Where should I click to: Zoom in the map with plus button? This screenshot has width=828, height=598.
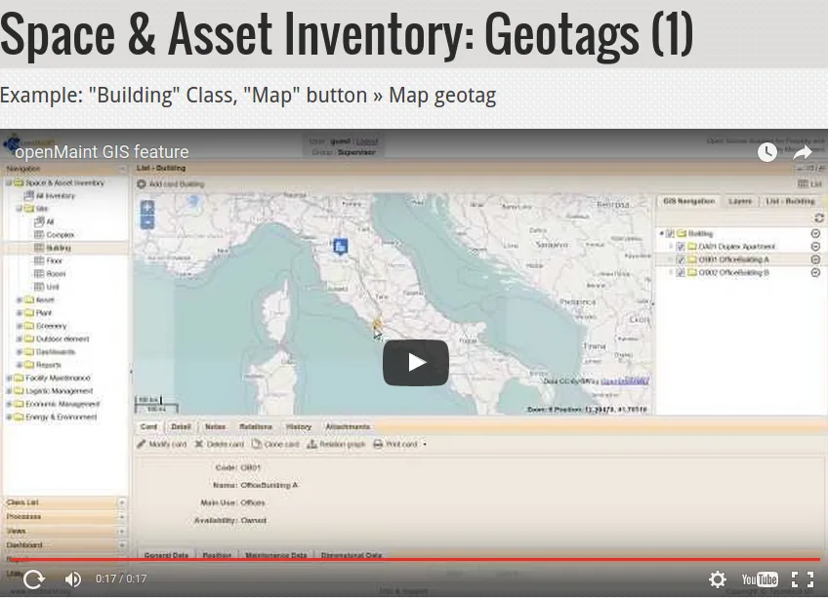147,208
